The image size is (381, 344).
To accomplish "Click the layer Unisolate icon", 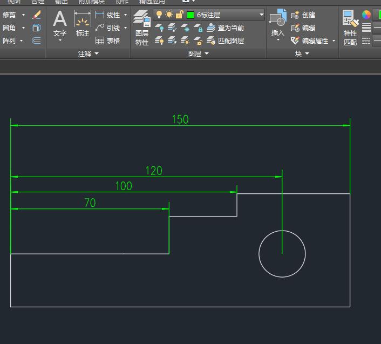I will 172,41.
